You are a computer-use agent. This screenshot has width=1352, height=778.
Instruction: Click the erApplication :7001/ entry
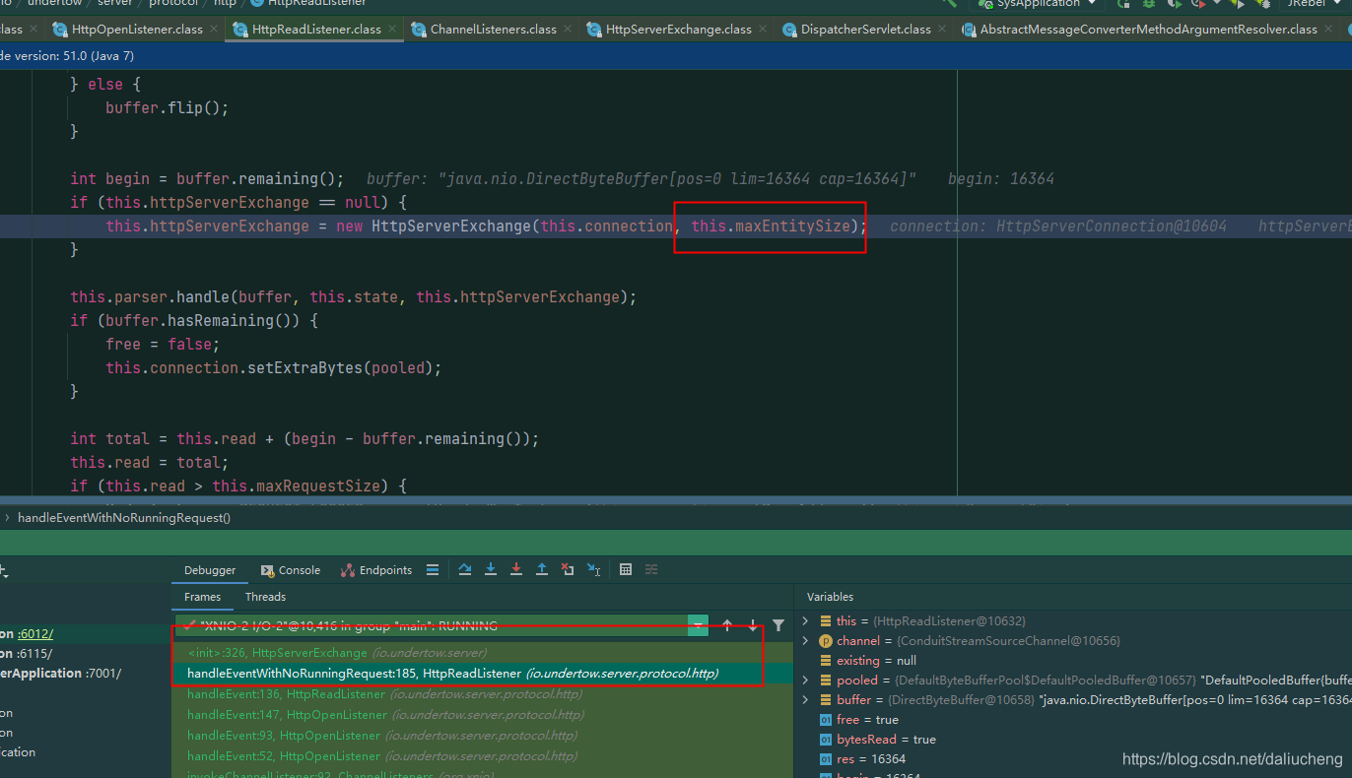click(x=61, y=673)
